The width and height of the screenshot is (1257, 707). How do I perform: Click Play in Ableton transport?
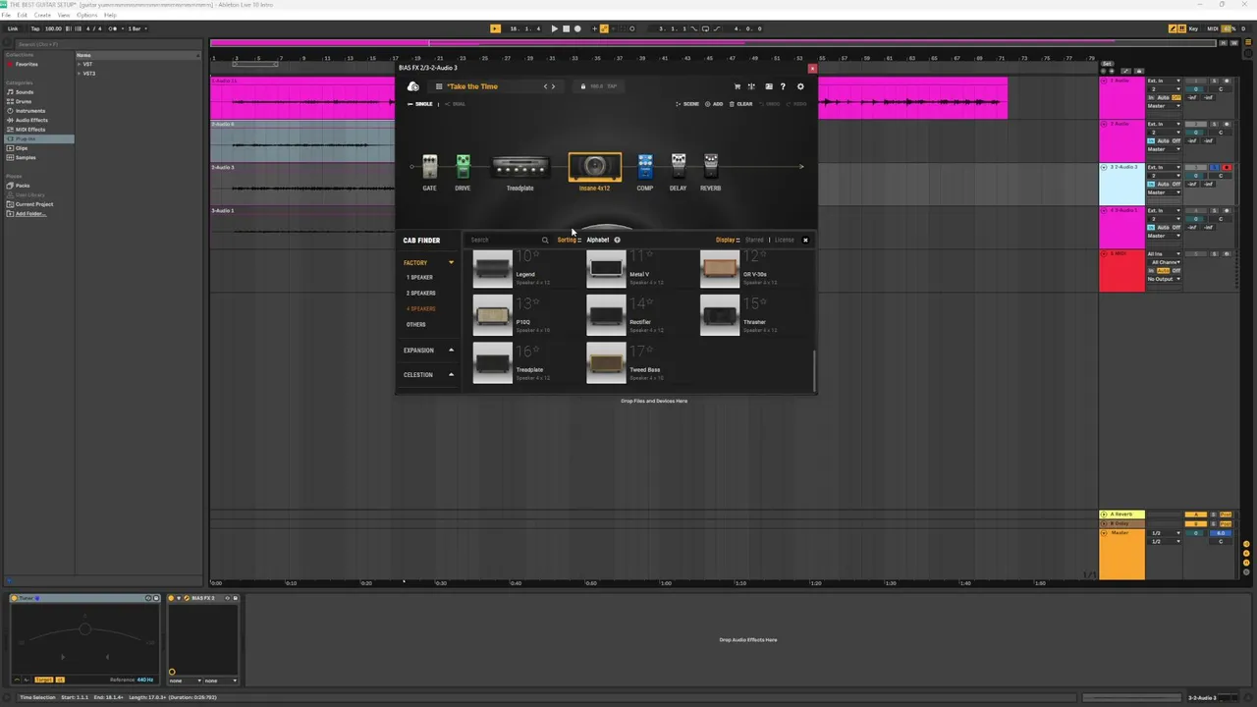pos(554,28)
